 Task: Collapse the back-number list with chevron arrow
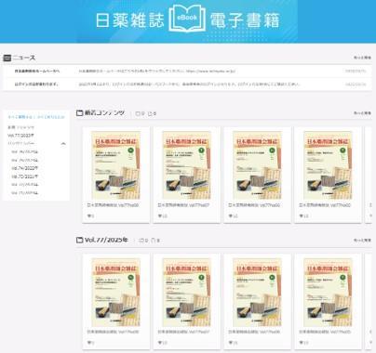click(x=63, y=144)
